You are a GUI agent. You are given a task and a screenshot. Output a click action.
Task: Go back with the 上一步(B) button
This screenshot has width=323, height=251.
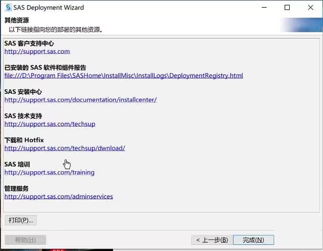[212, 240]
